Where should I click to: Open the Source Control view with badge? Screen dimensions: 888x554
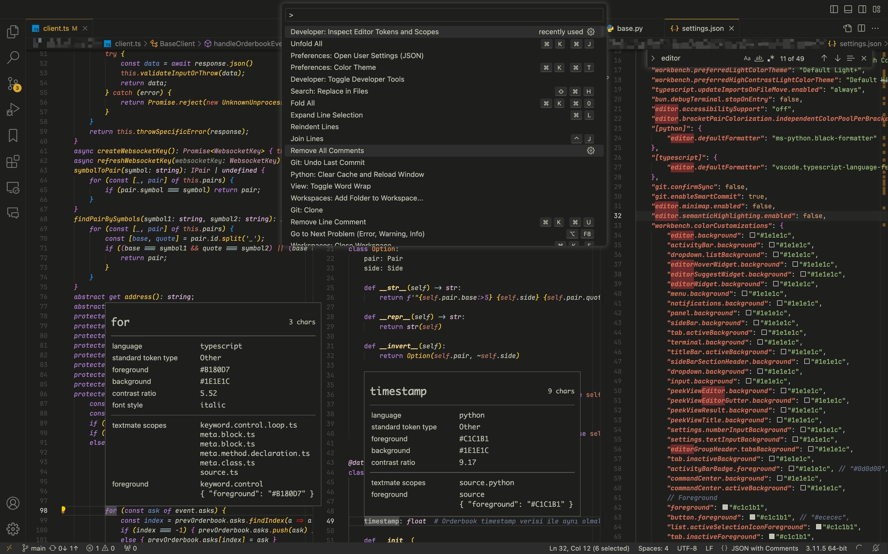click(x=13, y=84)
